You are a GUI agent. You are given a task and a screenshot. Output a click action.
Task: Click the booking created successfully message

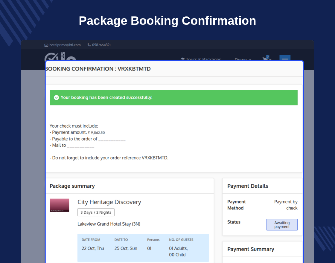pos(106,97)
